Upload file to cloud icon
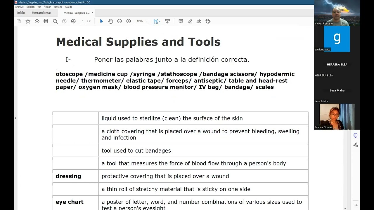The height and width of the screenshot is (210, 374). (37, 21)
